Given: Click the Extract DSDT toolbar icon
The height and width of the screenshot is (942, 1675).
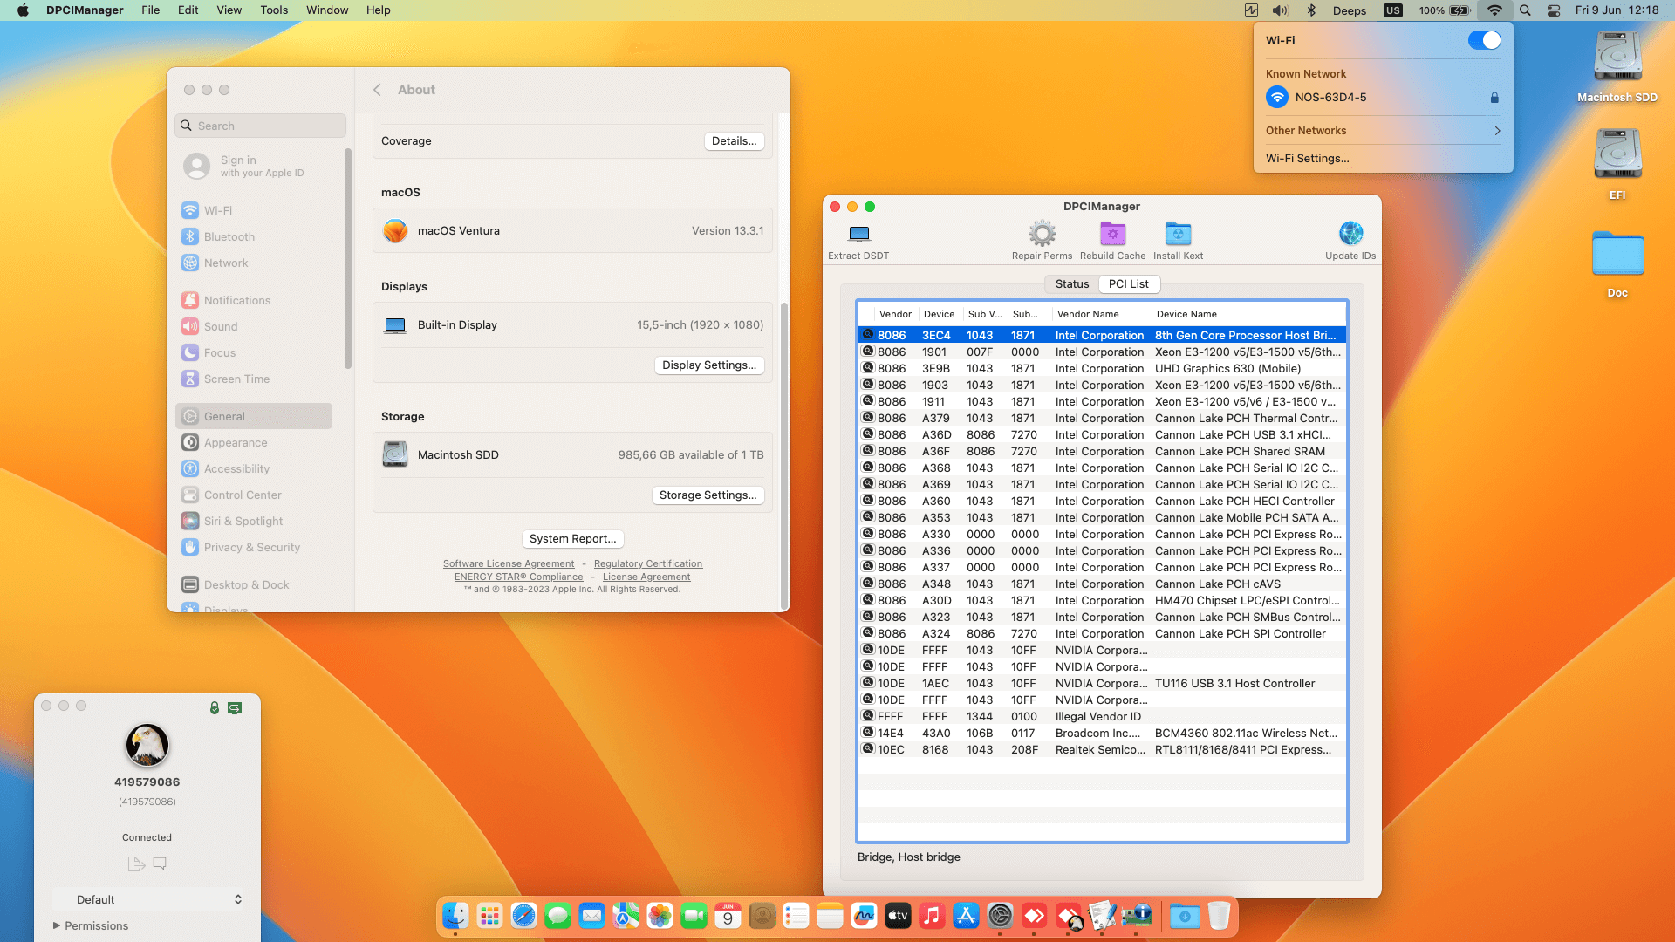Looking at the screenshot, I should [x=858, y=234].
